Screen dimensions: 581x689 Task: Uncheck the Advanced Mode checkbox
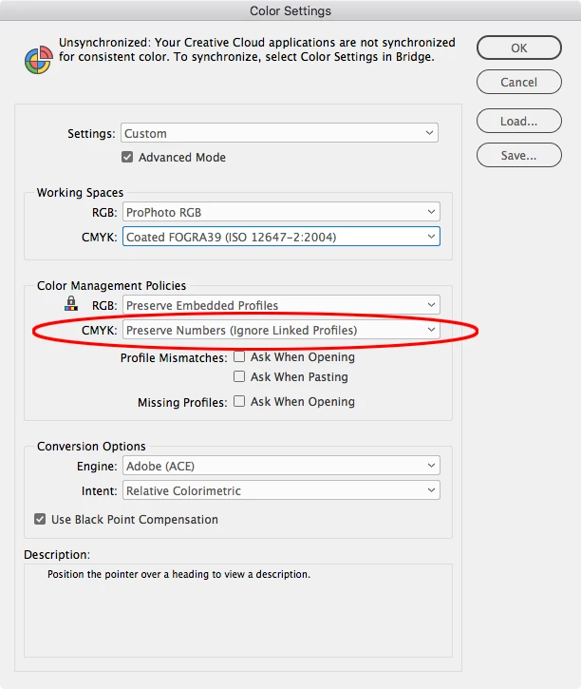(127, 157)
